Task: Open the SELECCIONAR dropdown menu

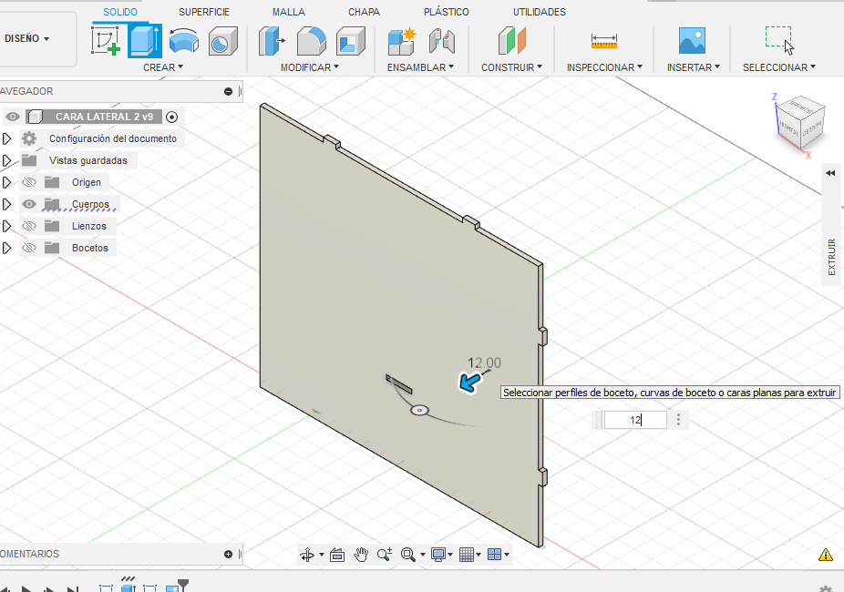Action: coord(779,67)
